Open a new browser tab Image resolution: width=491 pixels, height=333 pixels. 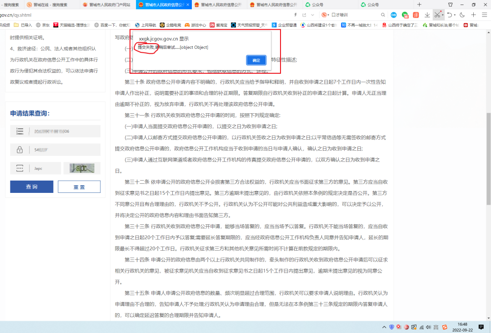419,5
